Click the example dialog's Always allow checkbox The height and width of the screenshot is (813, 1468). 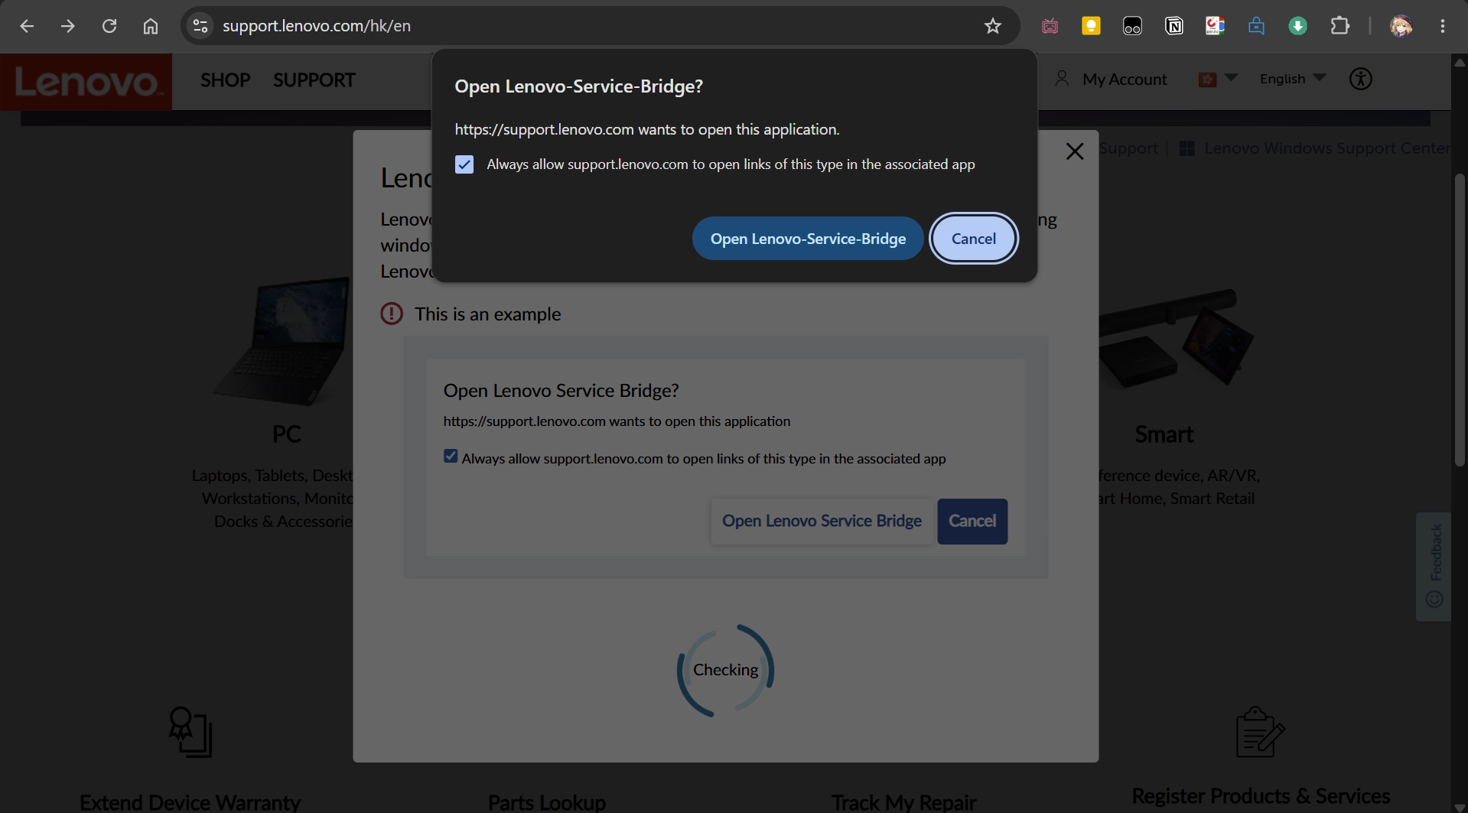point(451,457)
